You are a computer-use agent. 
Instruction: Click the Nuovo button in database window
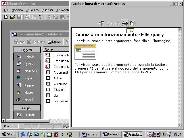54,42
